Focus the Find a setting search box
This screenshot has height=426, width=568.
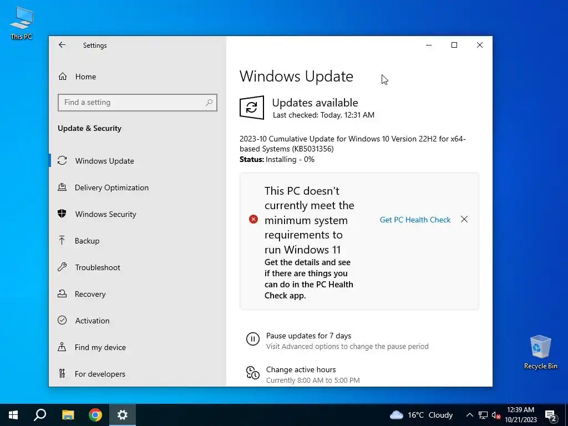138,103
